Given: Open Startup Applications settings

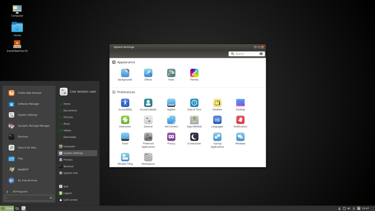Looking at the screenshot, I should click(217, 137).
